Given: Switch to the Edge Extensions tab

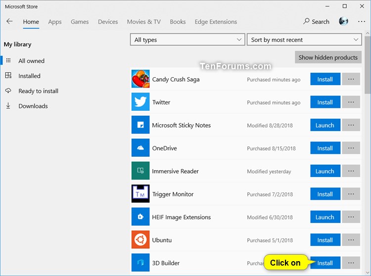Looking at the screenshot, I should tap(216, 22).
